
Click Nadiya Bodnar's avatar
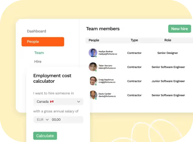click(x=93, y=53)
